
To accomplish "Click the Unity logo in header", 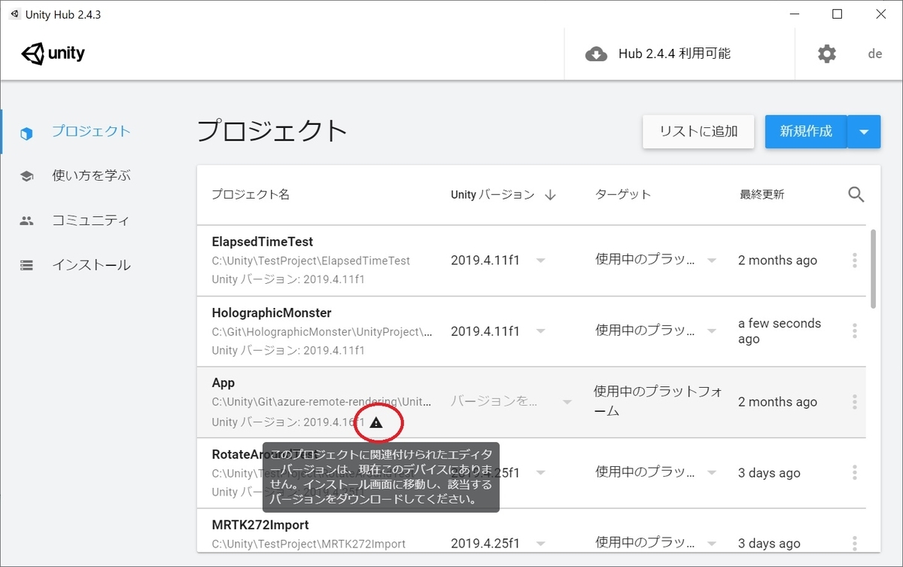I will [53, 53].
